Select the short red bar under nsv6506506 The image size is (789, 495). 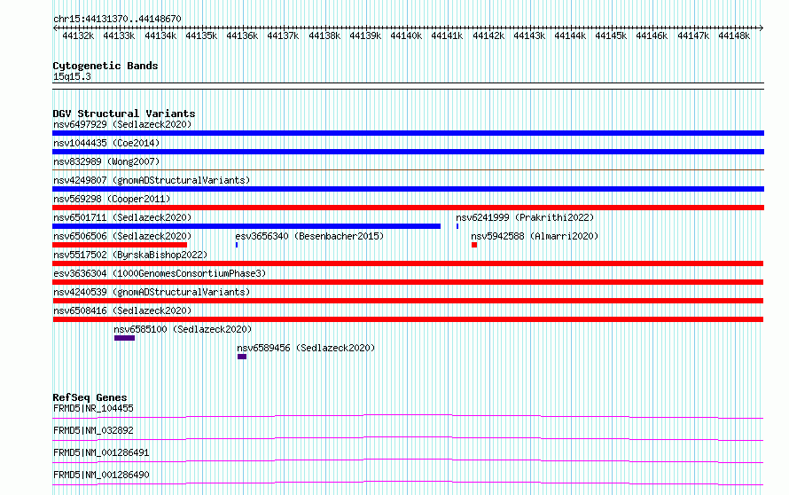coord(120,245)
